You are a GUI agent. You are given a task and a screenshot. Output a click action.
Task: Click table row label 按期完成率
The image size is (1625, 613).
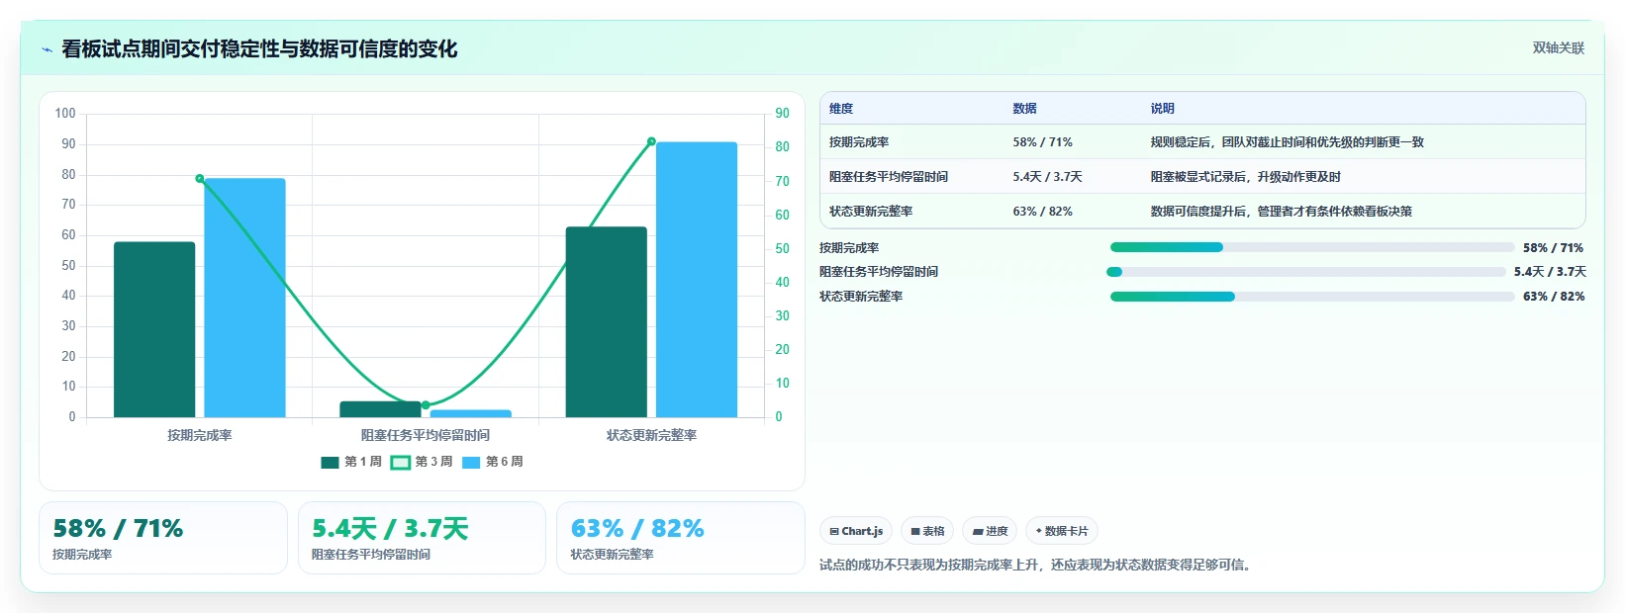tap(859, 142)
